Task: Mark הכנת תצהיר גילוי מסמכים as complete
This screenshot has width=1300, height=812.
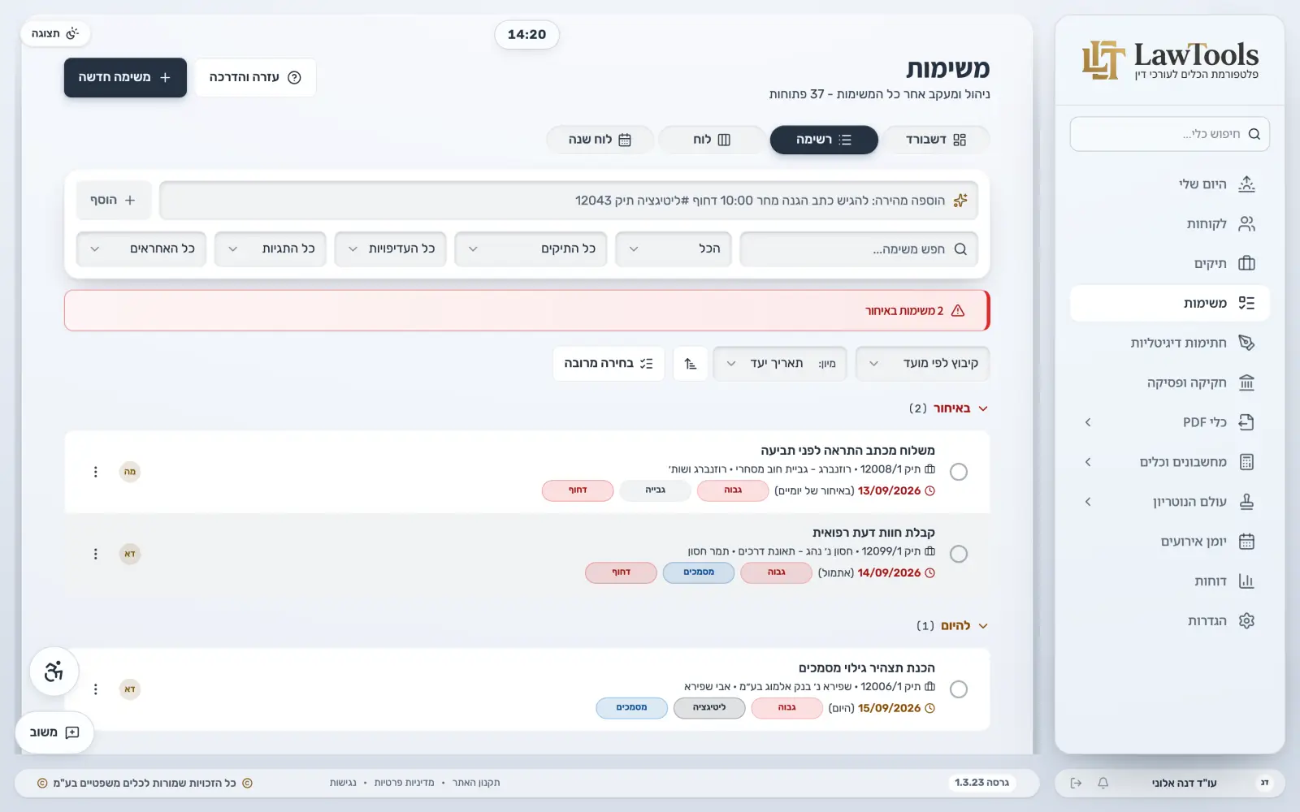Action: [x=959, y=689]
